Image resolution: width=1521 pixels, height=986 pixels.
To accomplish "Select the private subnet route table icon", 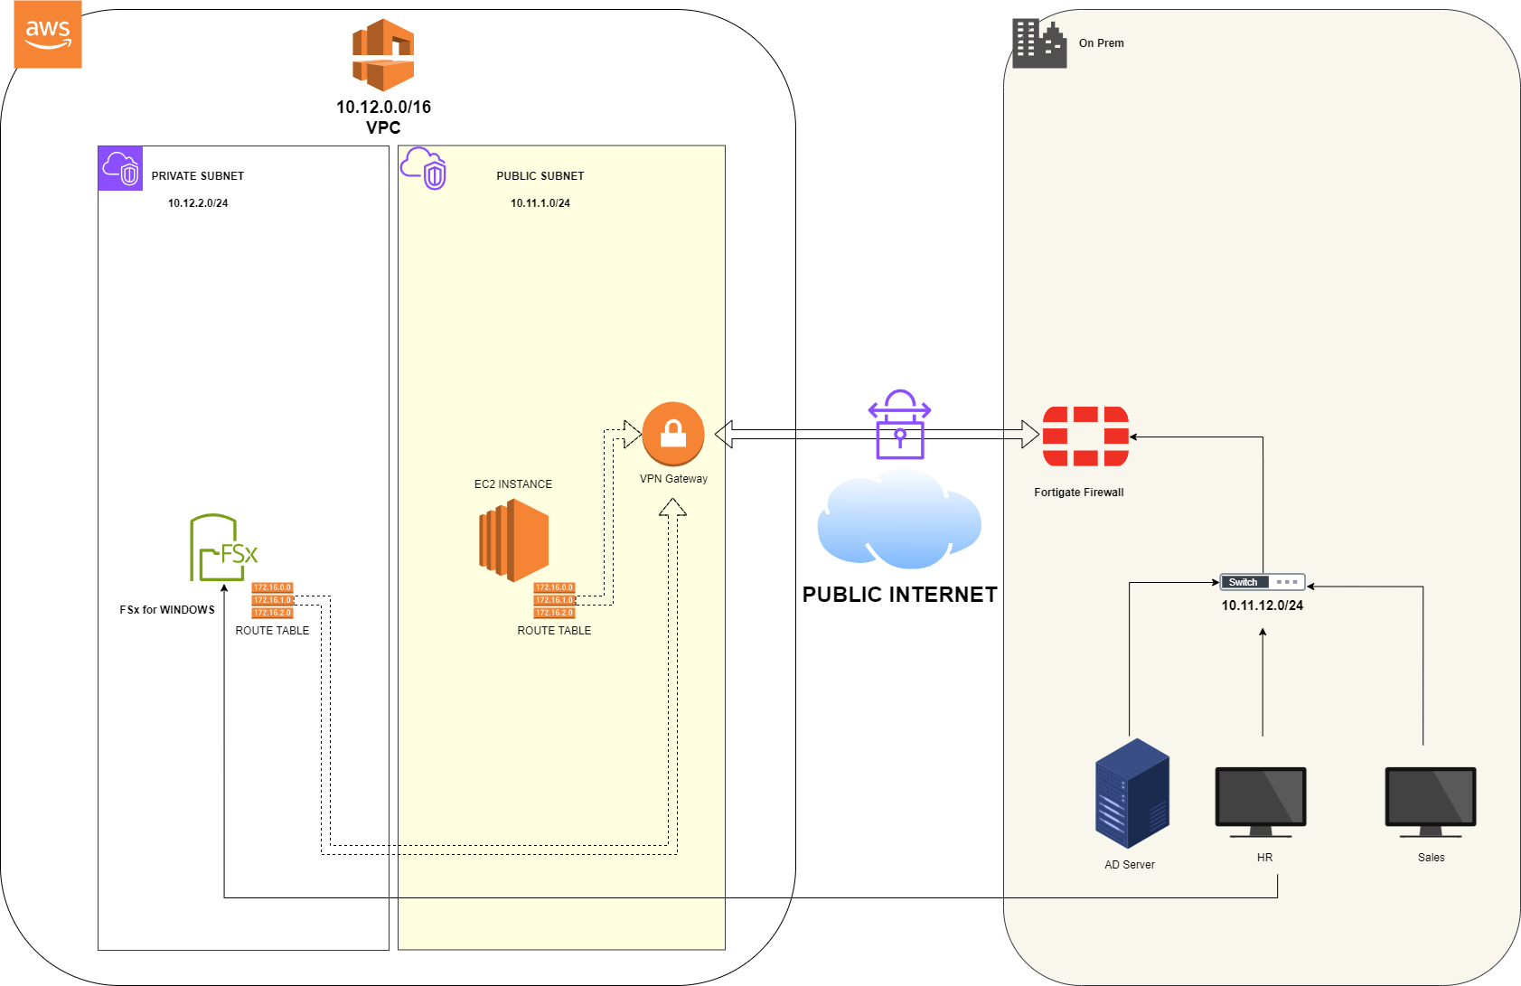I will pyautogui.click(x=272, y=600).
